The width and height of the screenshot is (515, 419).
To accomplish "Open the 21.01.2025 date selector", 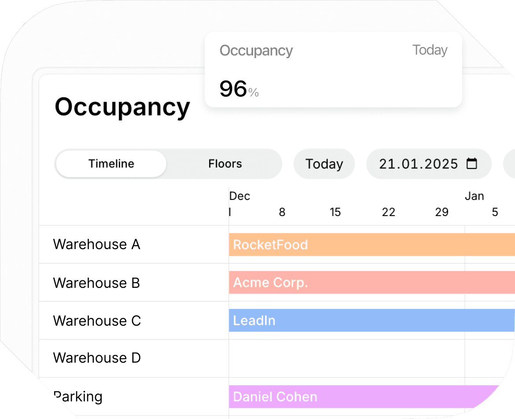I will [x=420, y=164].
